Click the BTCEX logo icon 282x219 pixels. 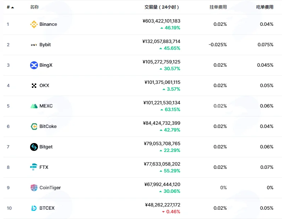coord(34,208)
